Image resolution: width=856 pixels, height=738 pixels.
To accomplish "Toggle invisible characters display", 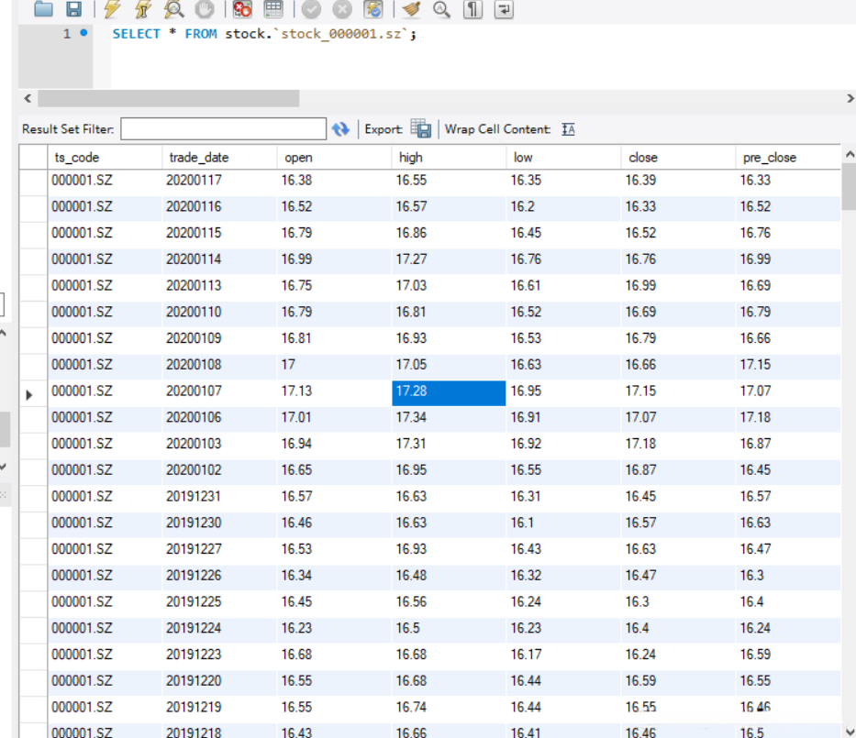I will point(472,9).
